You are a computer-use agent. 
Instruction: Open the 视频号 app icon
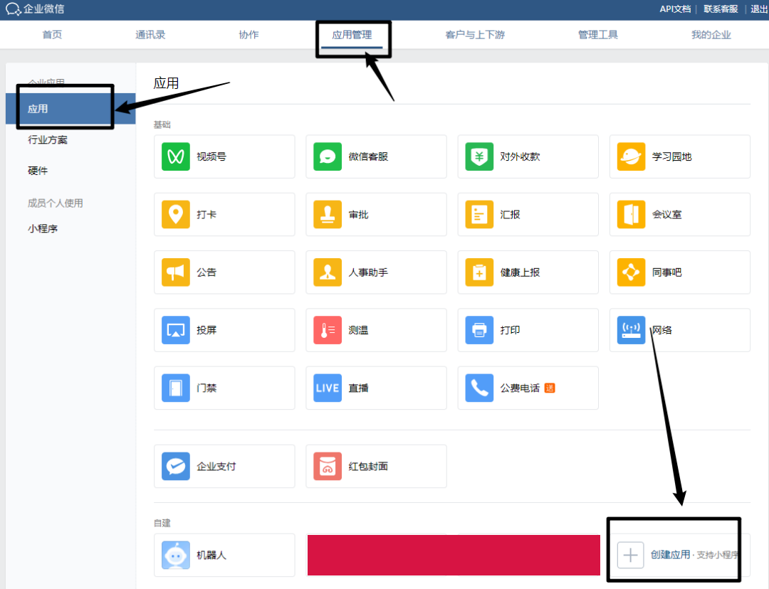[176, 156]
